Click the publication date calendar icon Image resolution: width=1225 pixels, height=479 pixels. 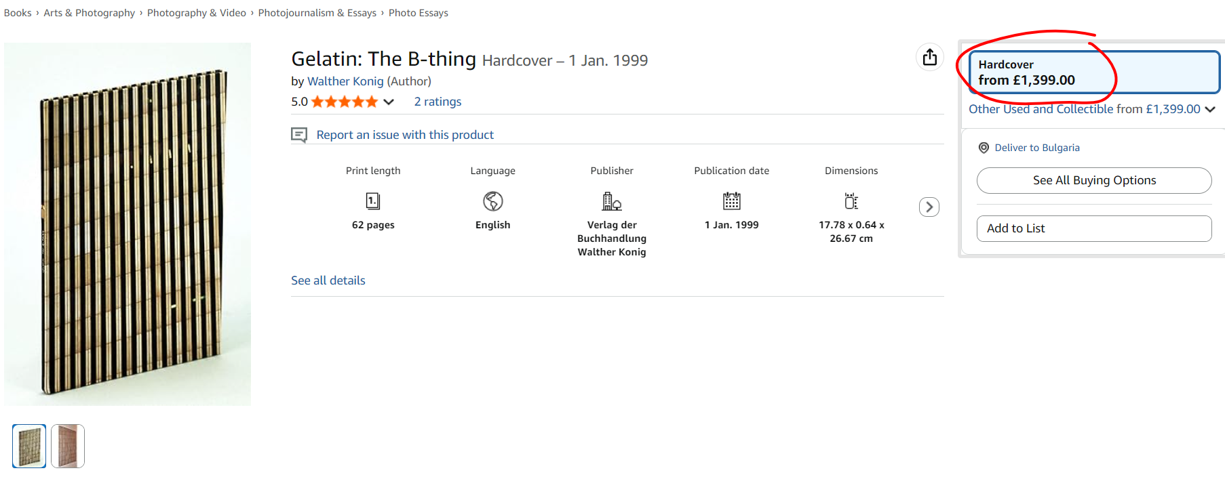[731, 201]
